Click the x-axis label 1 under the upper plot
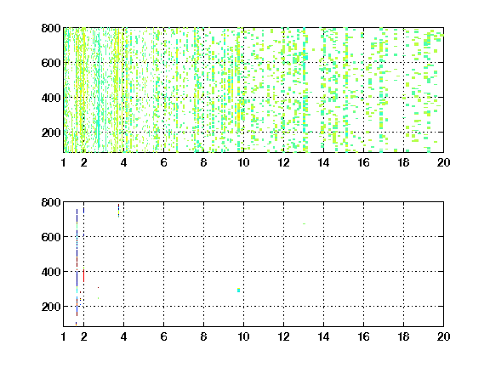Viewport: 490px width, 367px height. (64, 162)
